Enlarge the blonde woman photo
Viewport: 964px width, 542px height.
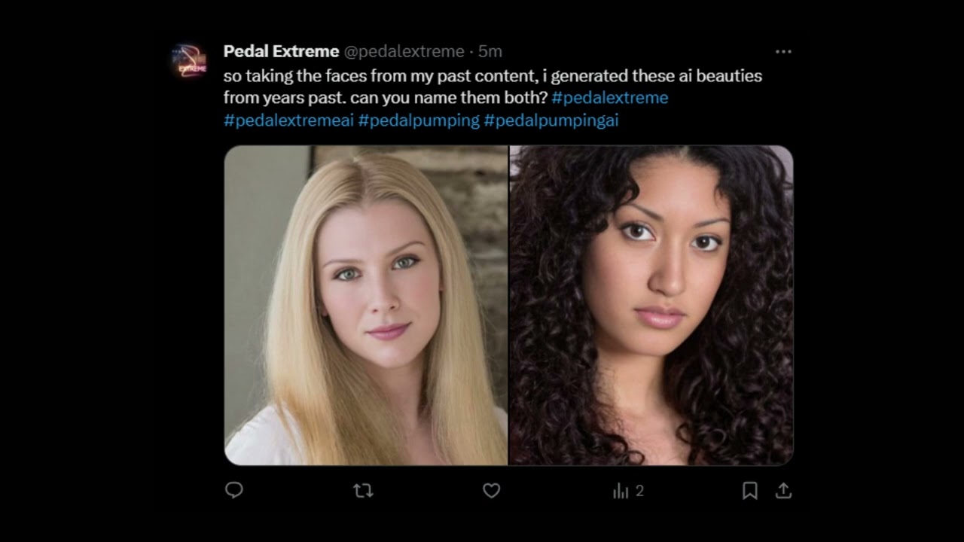click(366, 305)
